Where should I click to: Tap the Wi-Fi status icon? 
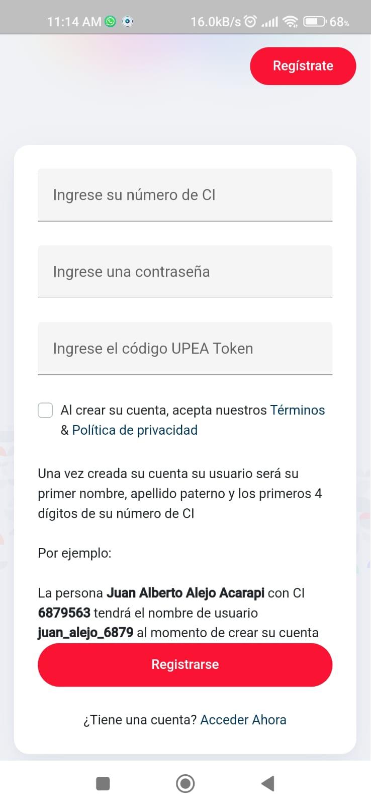(290, 21)
